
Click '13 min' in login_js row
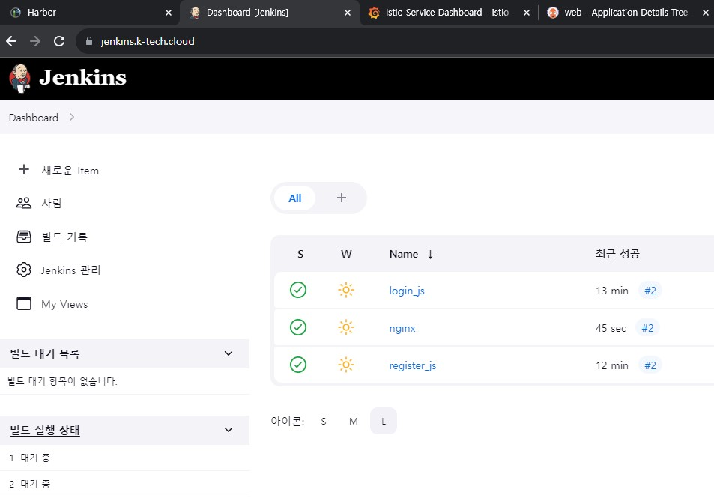pyautogui.click(x=611, y=291)
